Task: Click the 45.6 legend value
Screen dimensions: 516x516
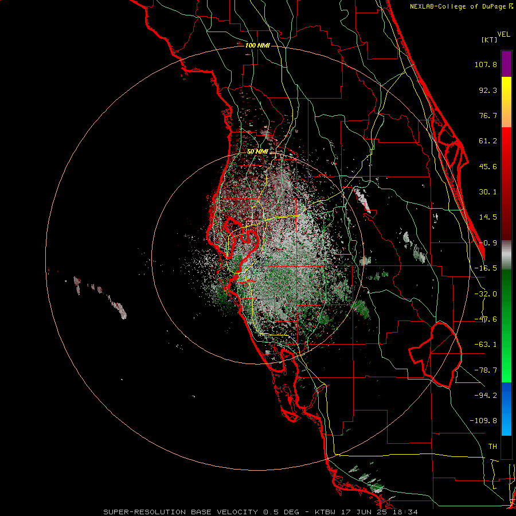Action: click(x=488, y=166)
